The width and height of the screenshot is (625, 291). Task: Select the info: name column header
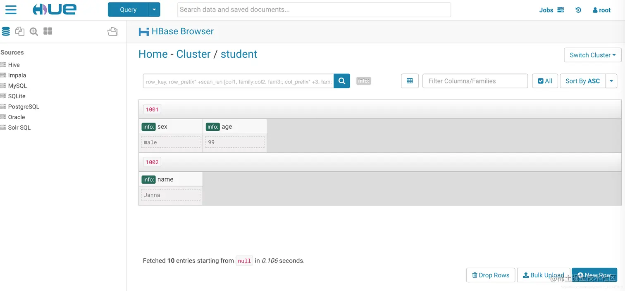point(171,180)
